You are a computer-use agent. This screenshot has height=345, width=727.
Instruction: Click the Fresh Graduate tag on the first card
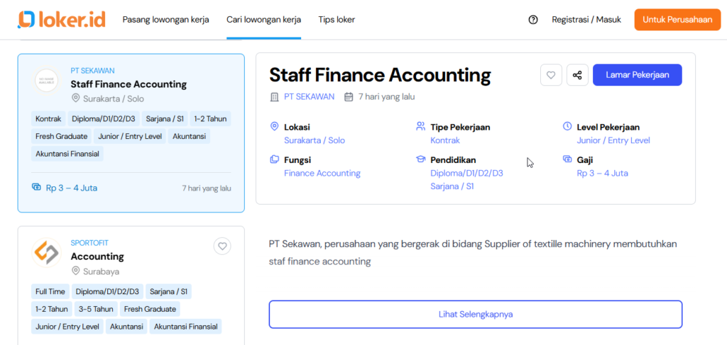click(62, 136)
